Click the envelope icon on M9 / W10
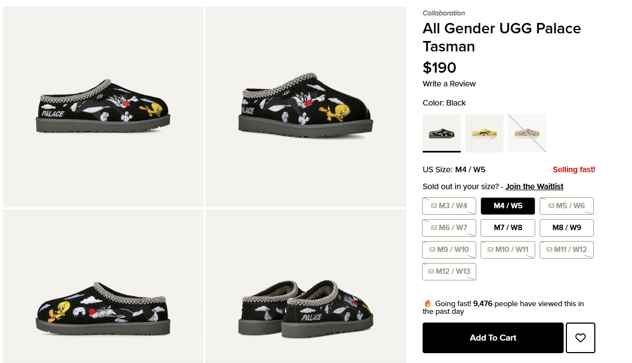This screenshot has width=632, height=363. point(432,250)
